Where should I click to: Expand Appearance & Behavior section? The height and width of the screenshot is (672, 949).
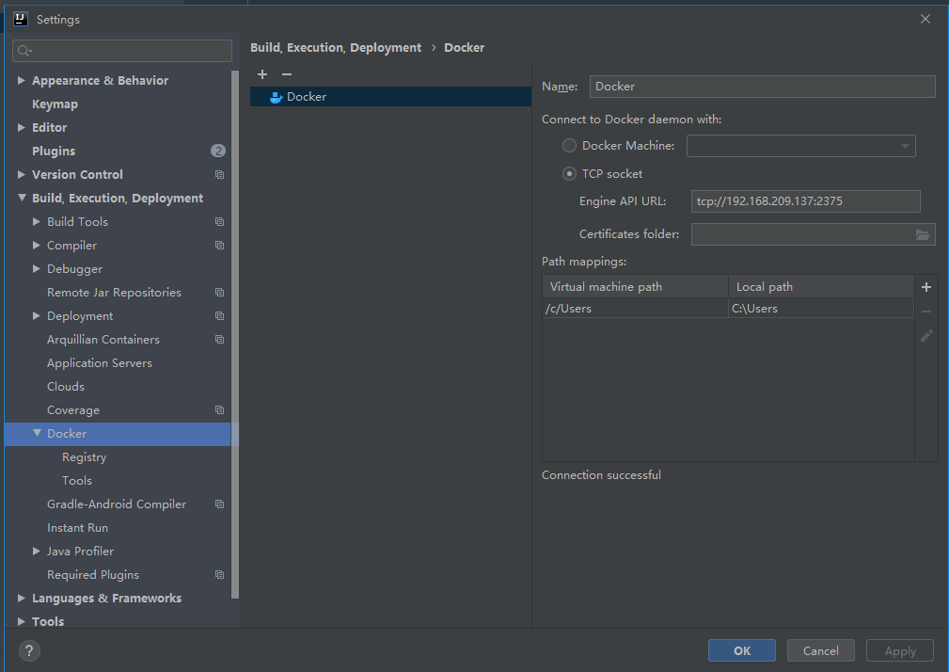[x=22, y=80]
